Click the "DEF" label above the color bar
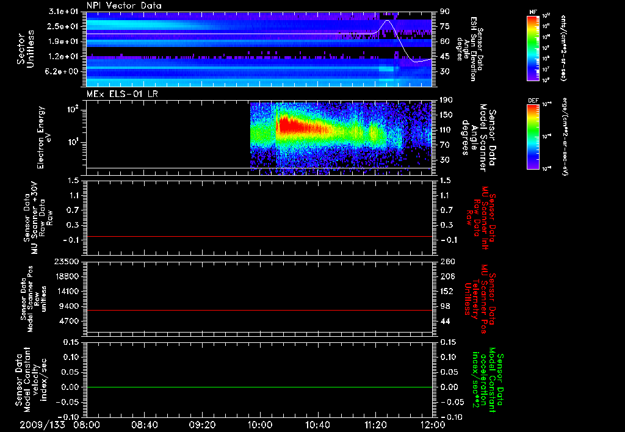This screenshot has height=432, width=625. point(533,101)
